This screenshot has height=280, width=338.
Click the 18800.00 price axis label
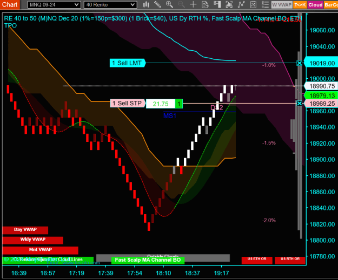coord(322,240)
